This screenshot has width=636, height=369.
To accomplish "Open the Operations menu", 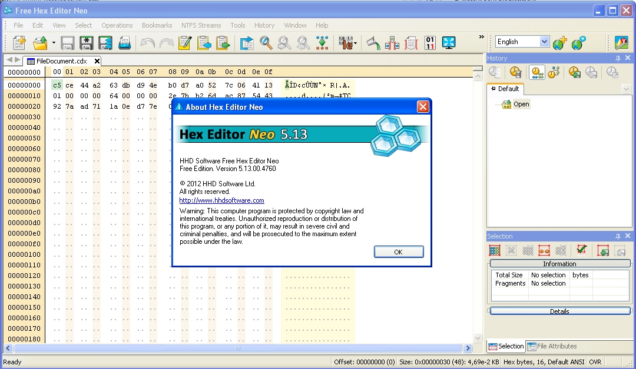I will pos(117,25).
